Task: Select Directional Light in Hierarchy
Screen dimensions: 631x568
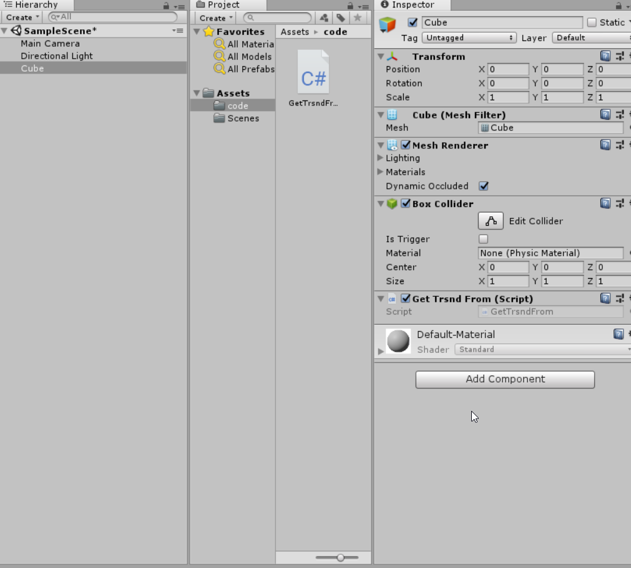Action: [57, 56]
